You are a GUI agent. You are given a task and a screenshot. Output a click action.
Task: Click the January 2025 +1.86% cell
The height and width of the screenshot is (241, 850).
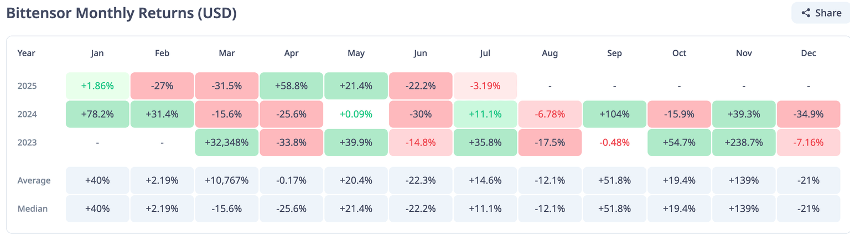[97, 86]
